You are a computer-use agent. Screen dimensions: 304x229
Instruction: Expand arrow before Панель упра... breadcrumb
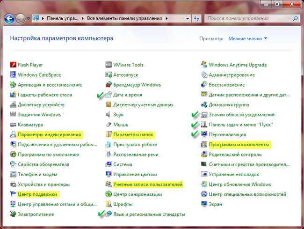pos(43,18)
